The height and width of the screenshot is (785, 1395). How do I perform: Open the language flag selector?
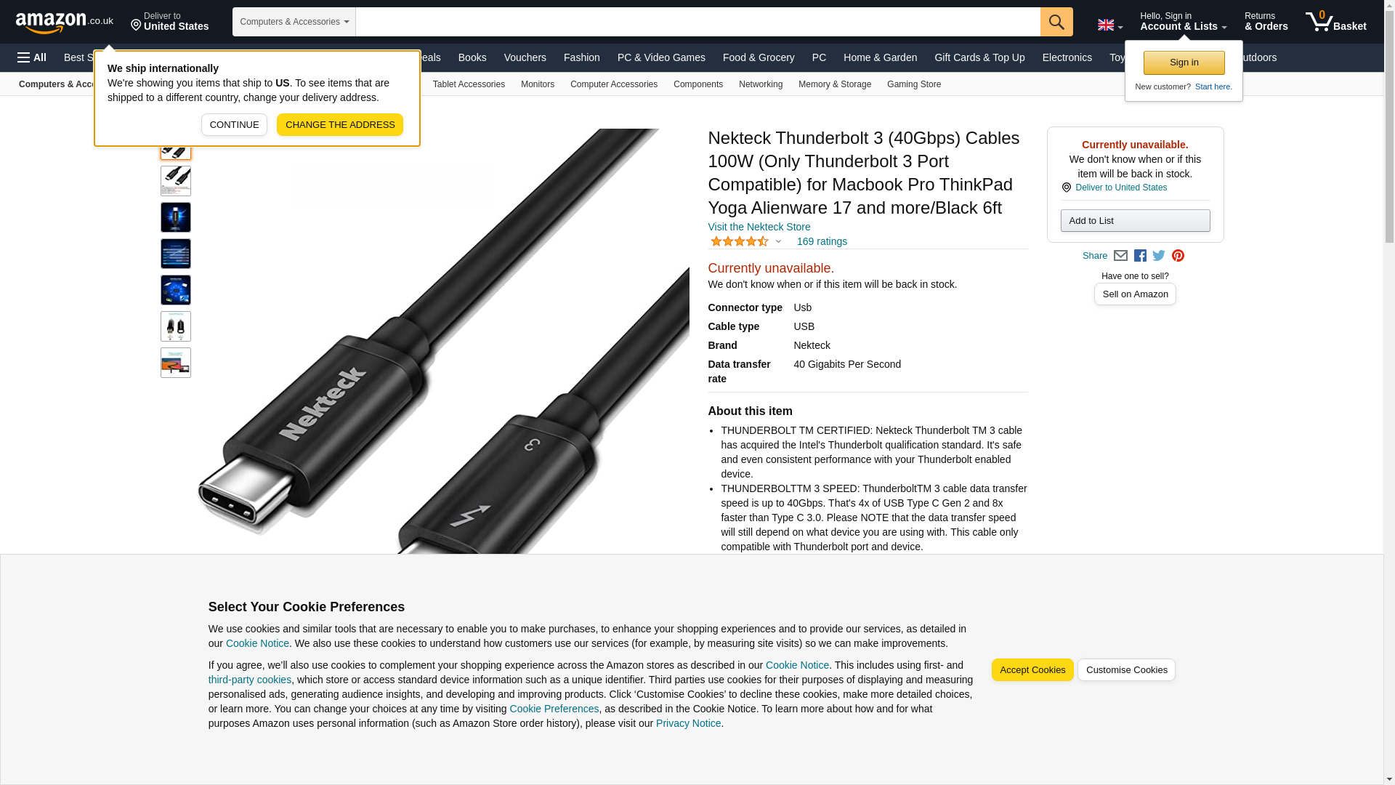pyautogui.click(x=1109, y=25)
